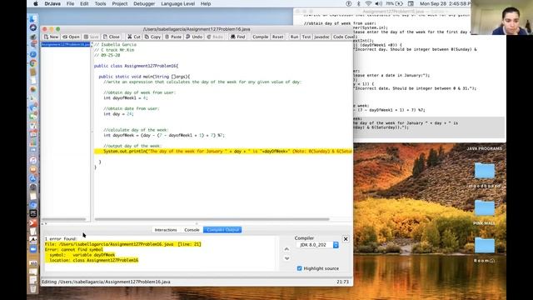Click the public class Assignment127Problem16 line
The image size is (533, 300).
coord(136,66)
